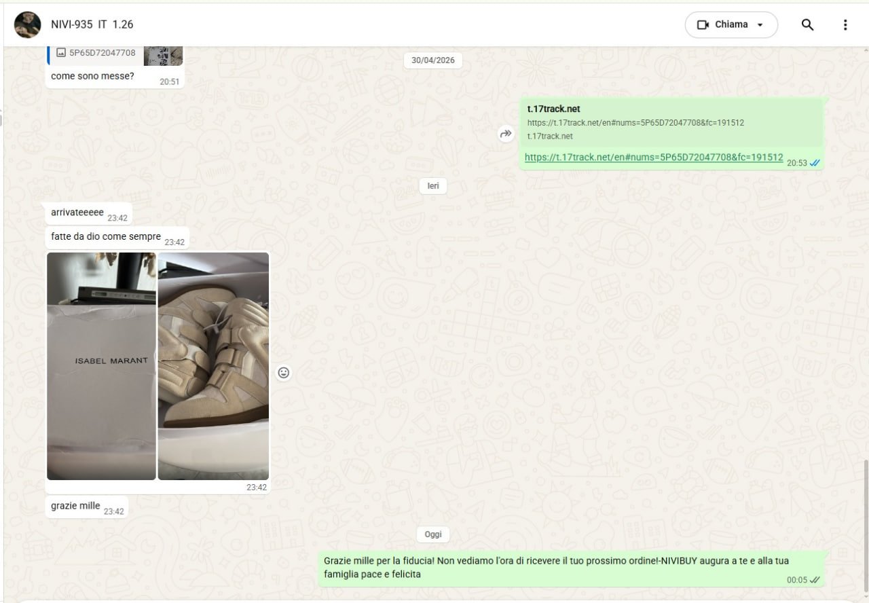Image resolution: width=869 pixels, height=603 pixels.
Task: Open the t.17track.net link preview card
Action: click(671, 122)
